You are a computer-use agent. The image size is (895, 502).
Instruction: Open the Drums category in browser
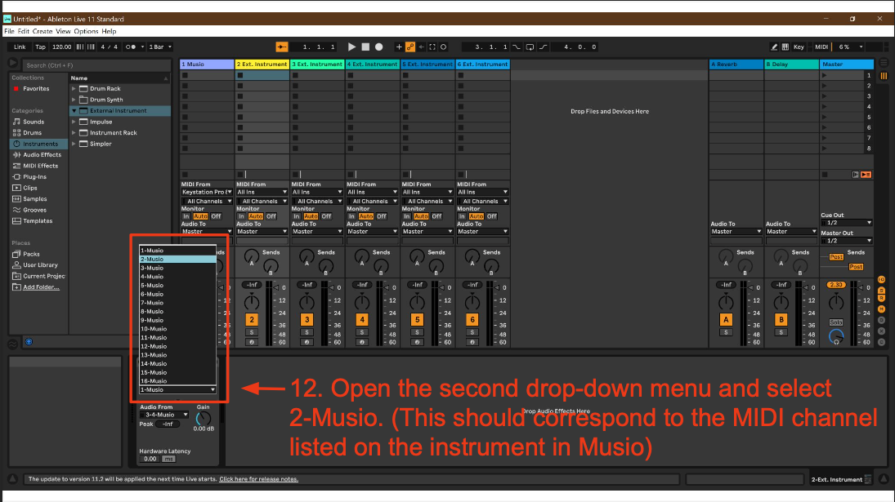coord(32,133)
